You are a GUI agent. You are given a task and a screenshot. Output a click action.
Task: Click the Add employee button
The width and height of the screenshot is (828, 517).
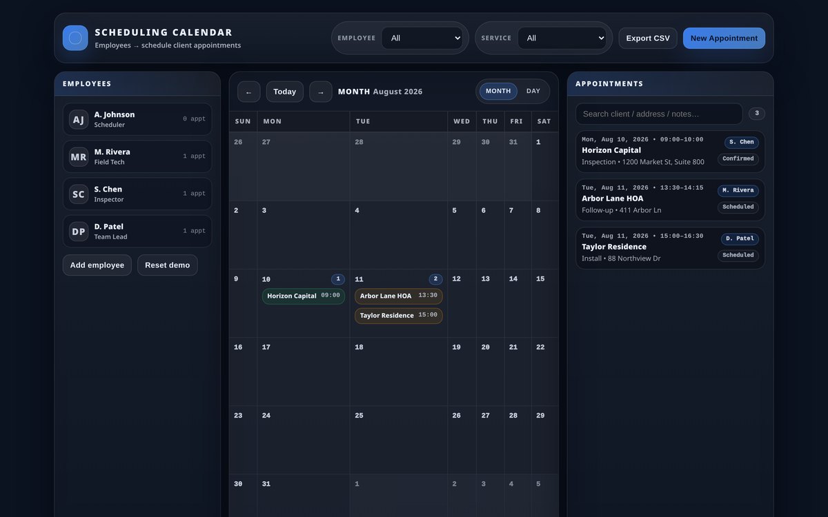97,265
